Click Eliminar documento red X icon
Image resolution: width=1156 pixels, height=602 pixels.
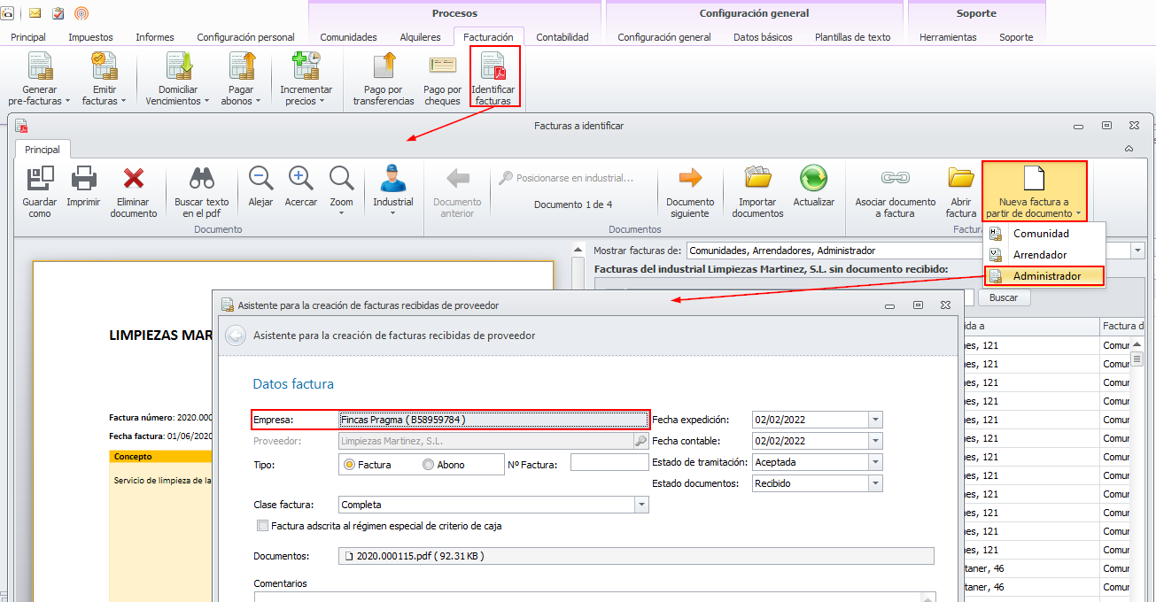click(x=134, y=180)
